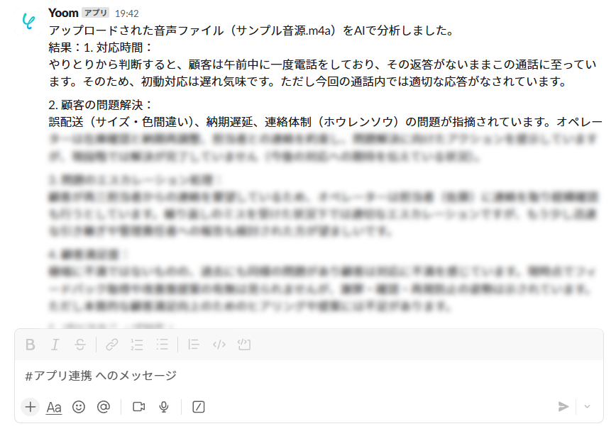Record a video clip
This screenshot has width=616, height=436.
coord(138,407)
